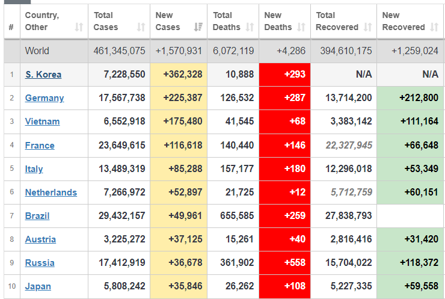Image resolution: width=445 pixels, height=299 pixels.
Task: Select World new cases +1,570,931
Action: (179, 51)
